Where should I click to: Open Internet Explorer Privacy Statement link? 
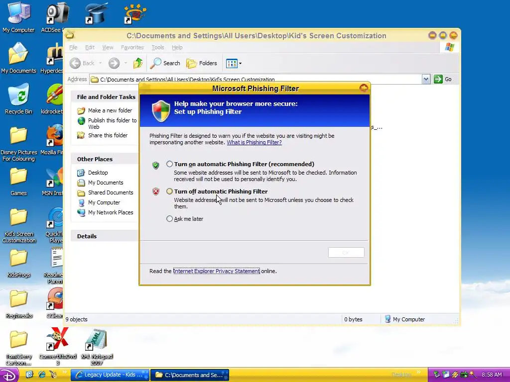(x=216, y=271)
